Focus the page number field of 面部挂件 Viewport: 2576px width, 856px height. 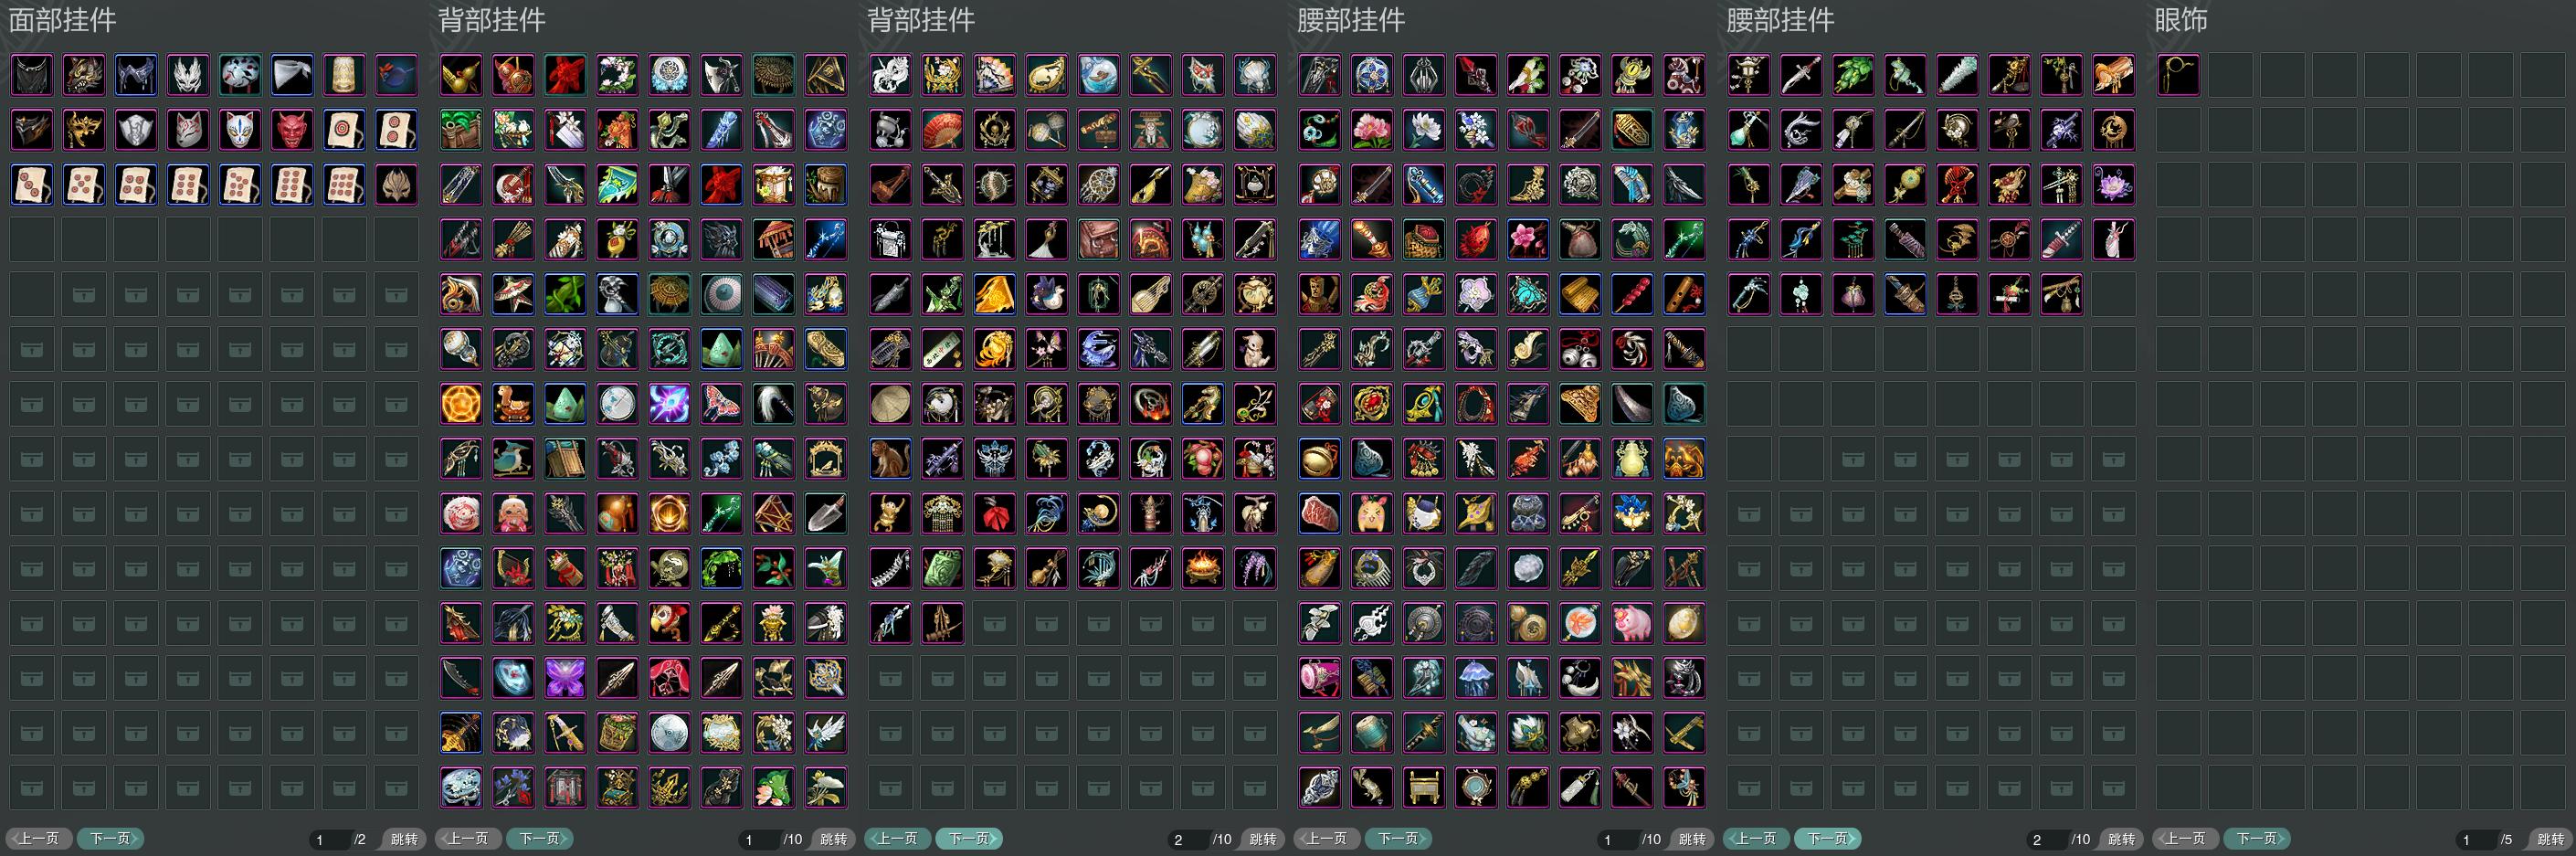(x=329, y=839)
